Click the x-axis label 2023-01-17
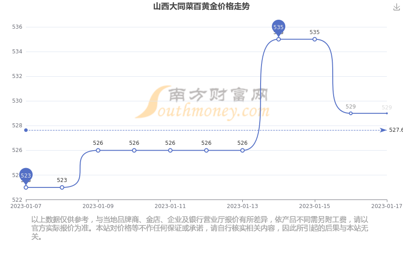Image resolution: width=403 pixels, height=269 pixels. [387, 206]
